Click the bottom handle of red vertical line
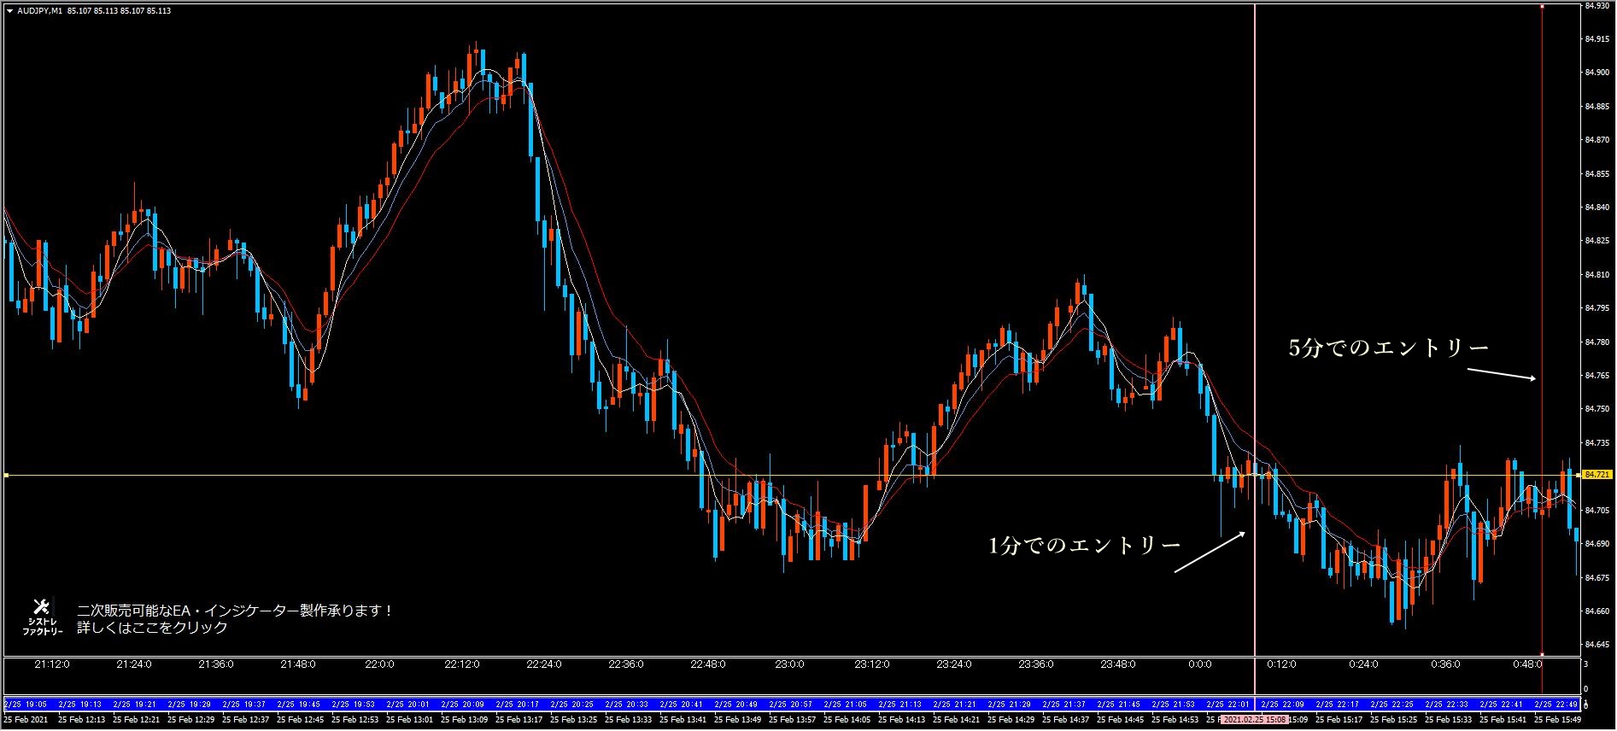The width and height of the screenshot is (1617, 731). pos(1542,655)
